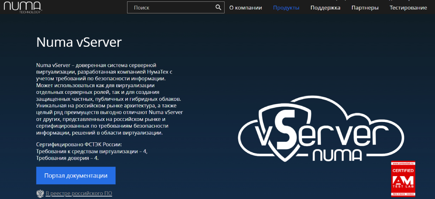Select the Продукты menu item
The width and height of the screenshot is (435, 199).
(286, 8)
